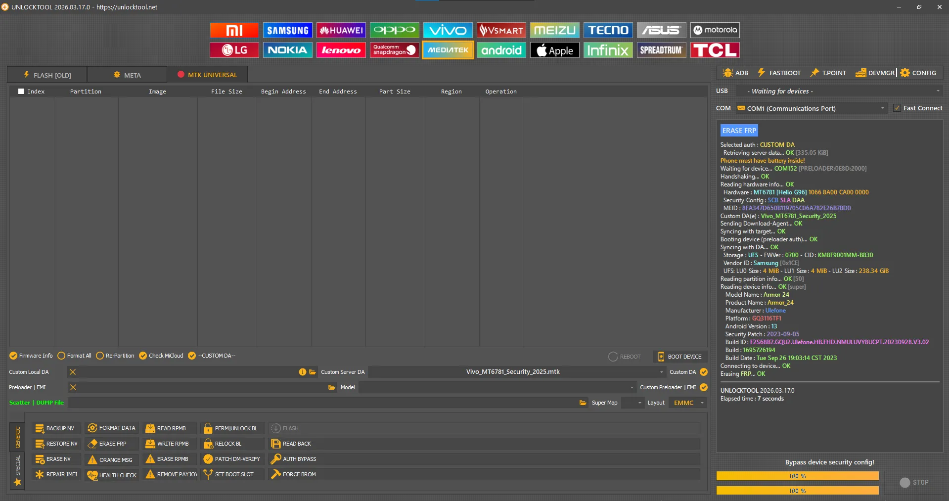Open the TCL brand section
The image size is (949, 501).
pos(715,50)
